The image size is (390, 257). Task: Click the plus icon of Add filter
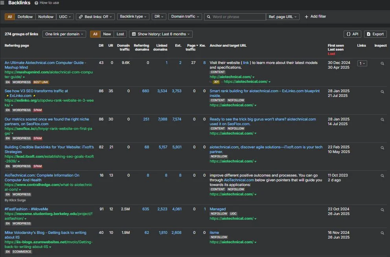coord(306,16)
